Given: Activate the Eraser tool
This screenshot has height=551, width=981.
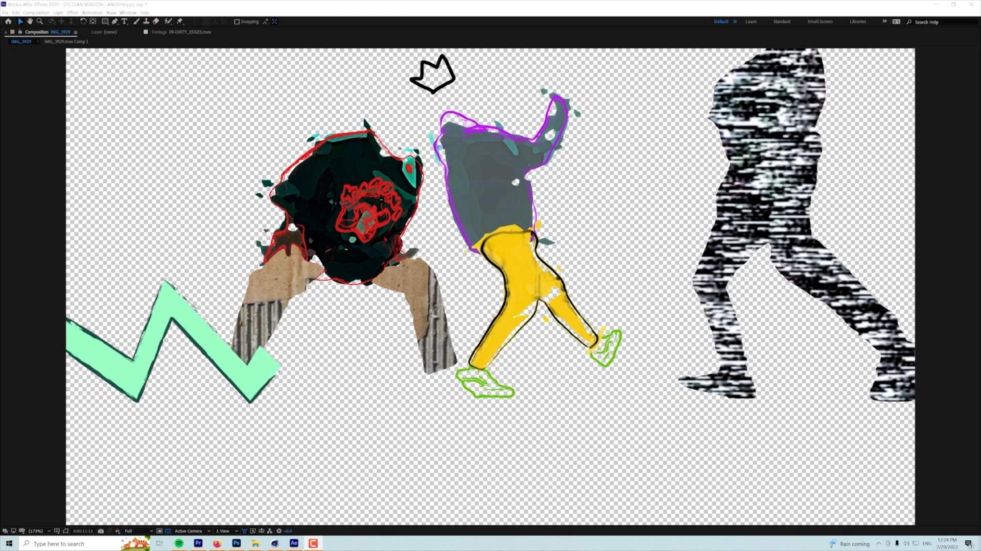Looking at the screenshot, I should tap(156, 21).
